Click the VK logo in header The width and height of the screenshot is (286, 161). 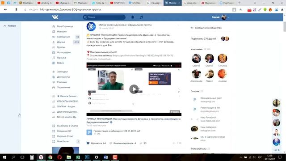(x=55, y=17)
